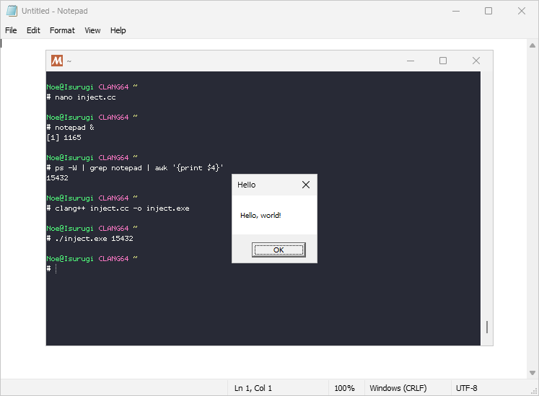Viewport: 539px width, 396px height.
Task: Click the 'ps -W | grep notepad' command
Action: 135,168
